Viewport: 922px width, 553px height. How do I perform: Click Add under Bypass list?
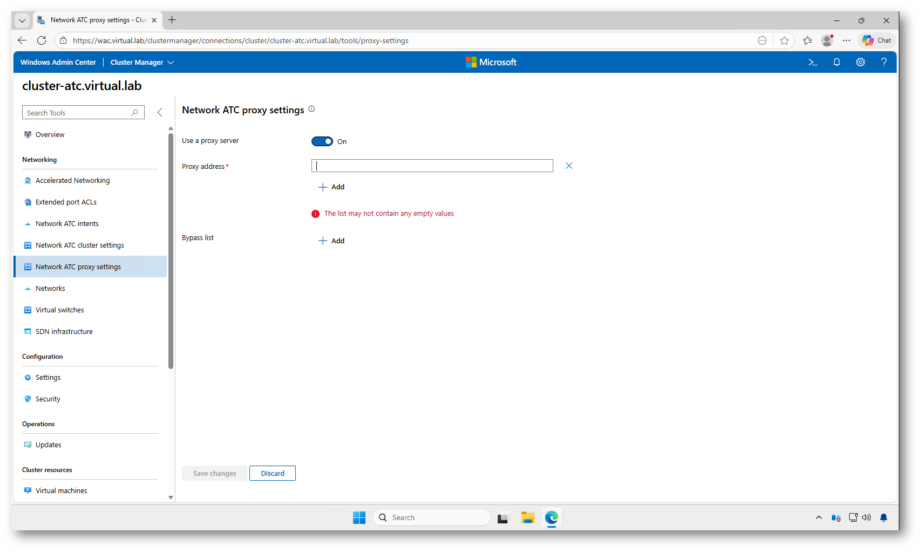pos(331,241)
